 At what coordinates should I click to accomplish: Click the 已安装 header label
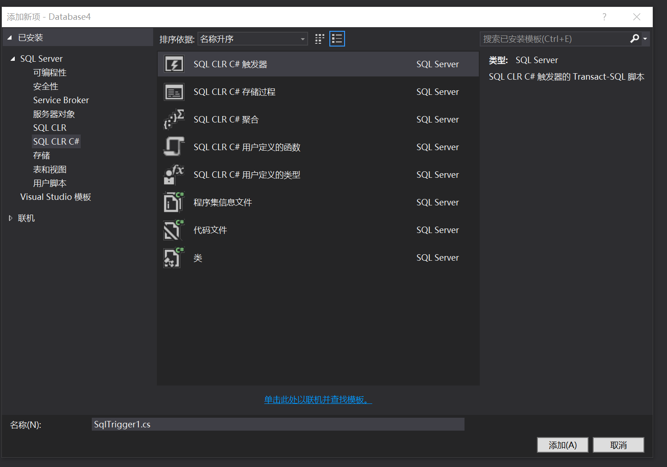click(30, 38)
